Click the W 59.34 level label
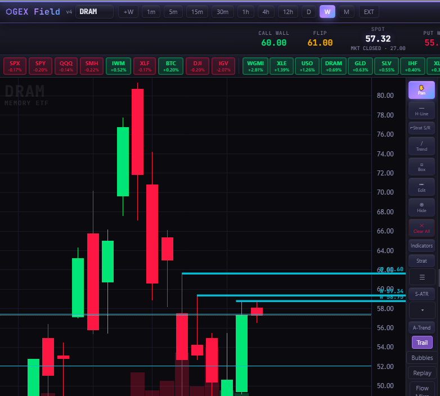Image resolution: width=440 pixels, height=396 pixels. 392,291
